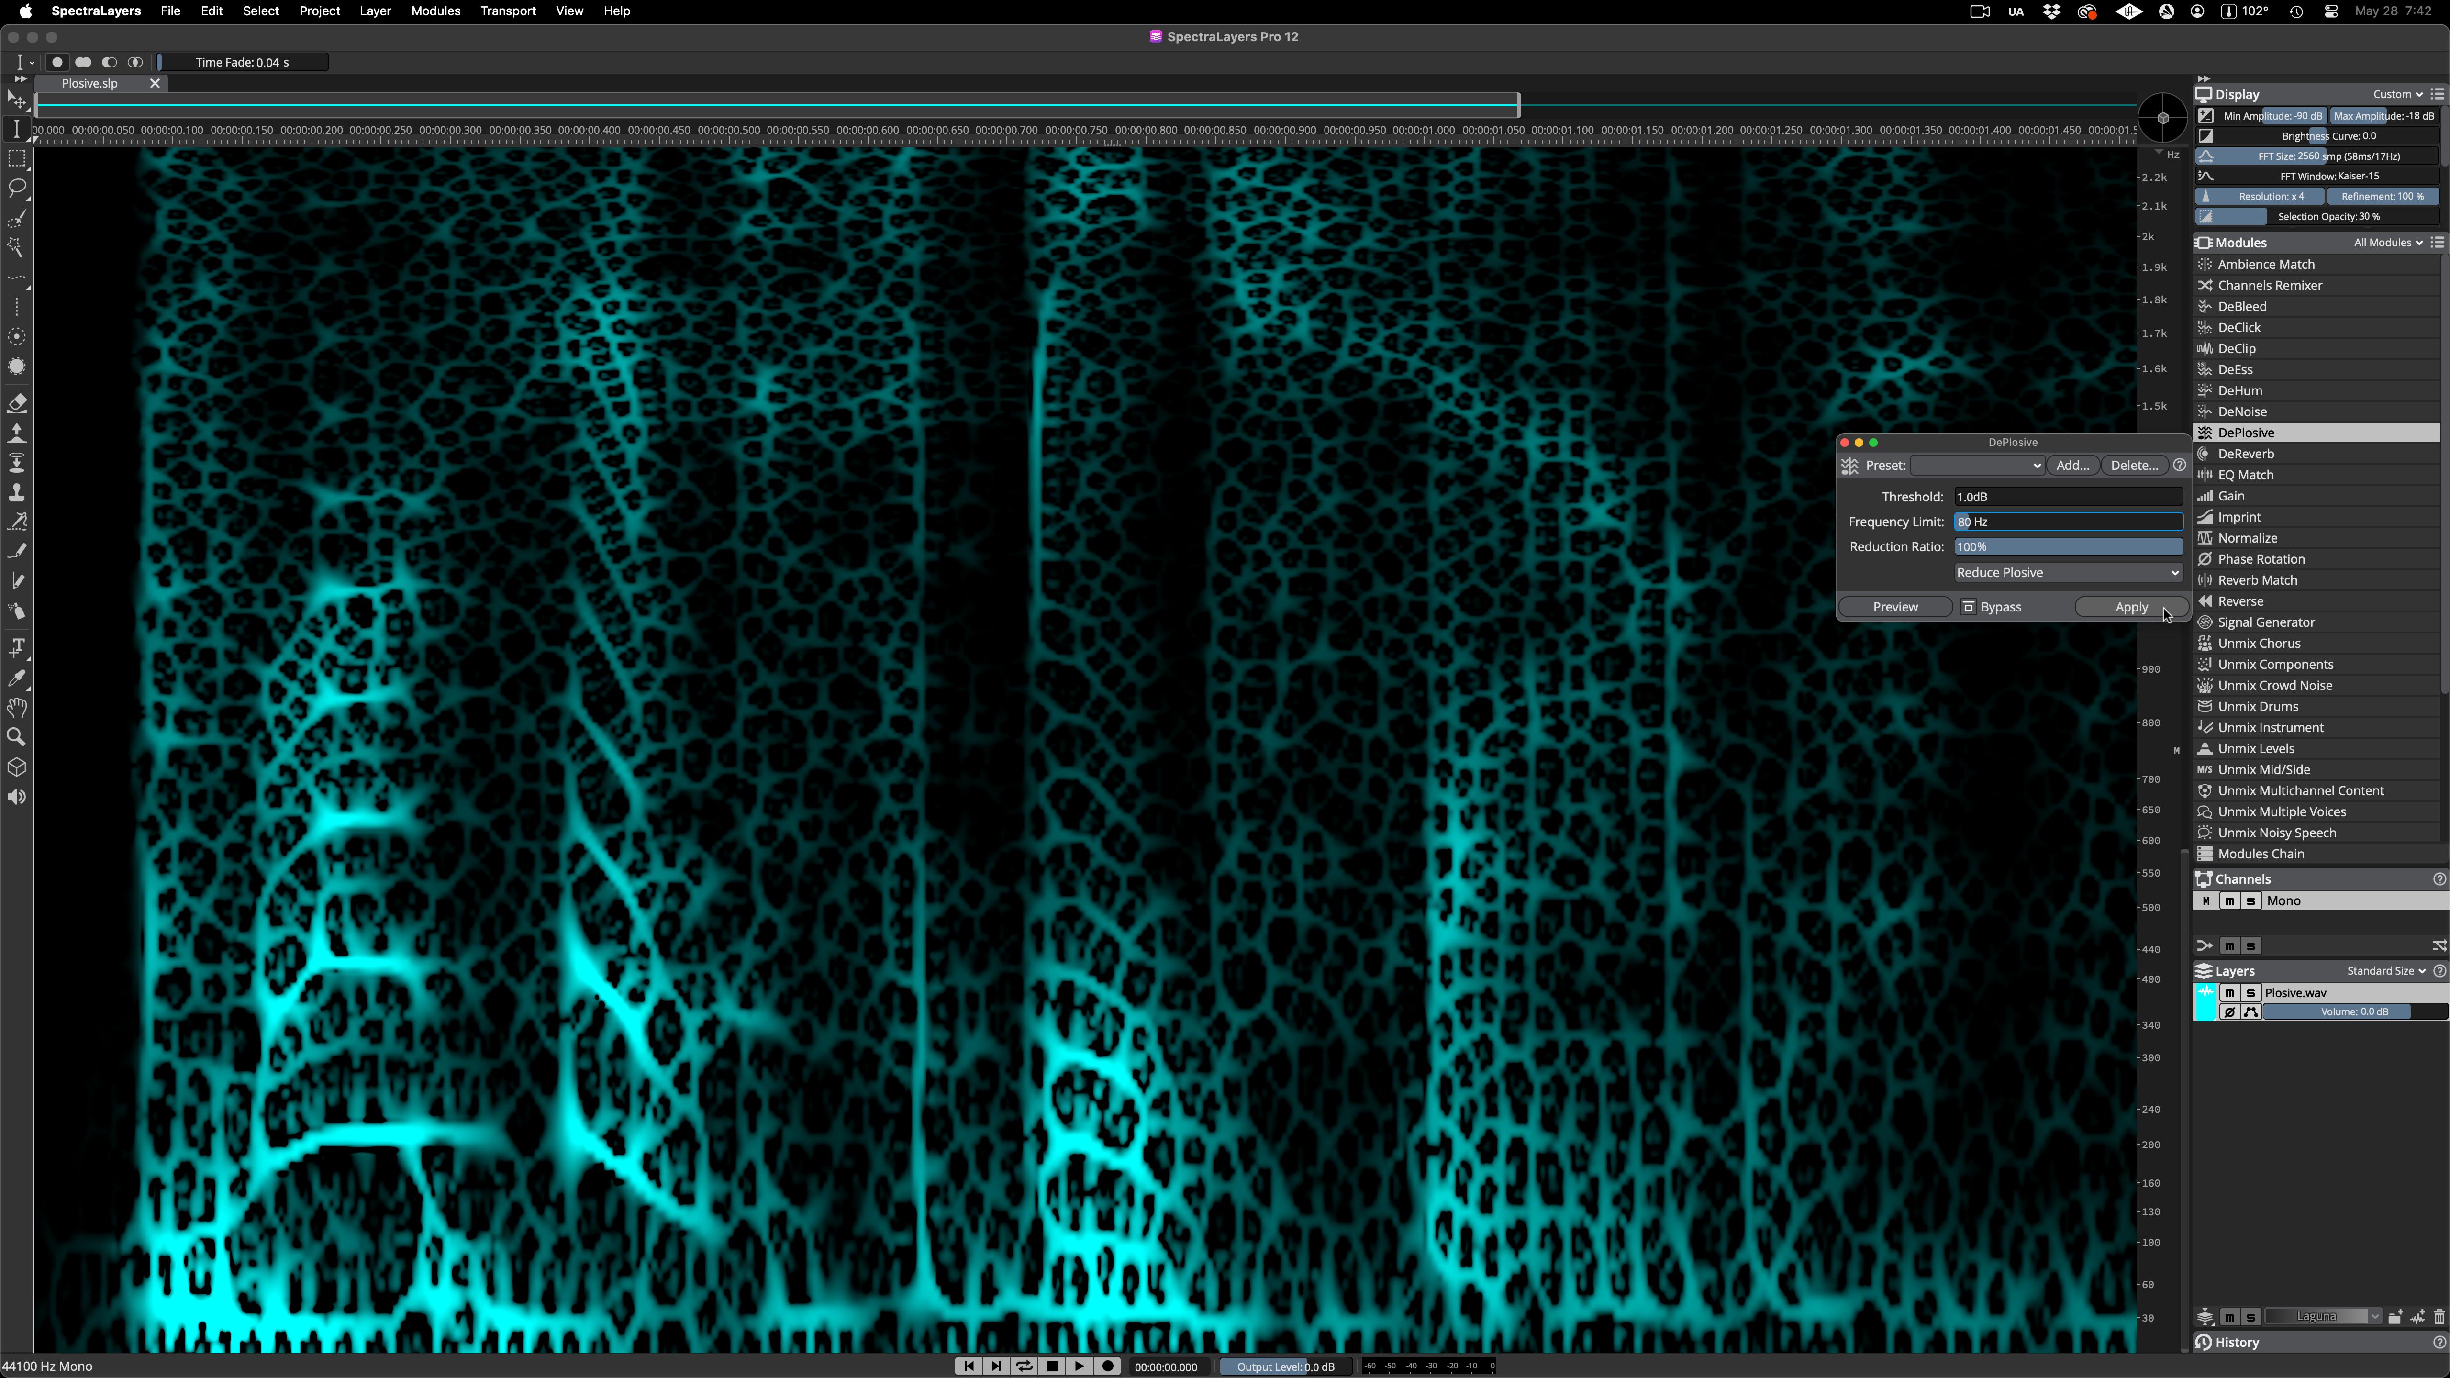Select the Rectangular selection tool
Viewport: 2450px width, 1378px height.
point(17,159)
